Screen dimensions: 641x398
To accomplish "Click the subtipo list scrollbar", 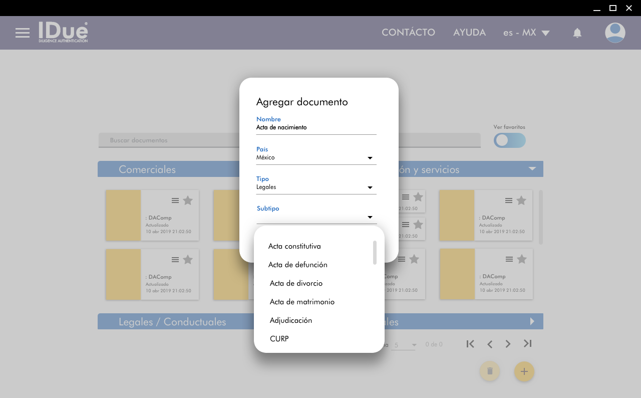I will click(375, 252).
